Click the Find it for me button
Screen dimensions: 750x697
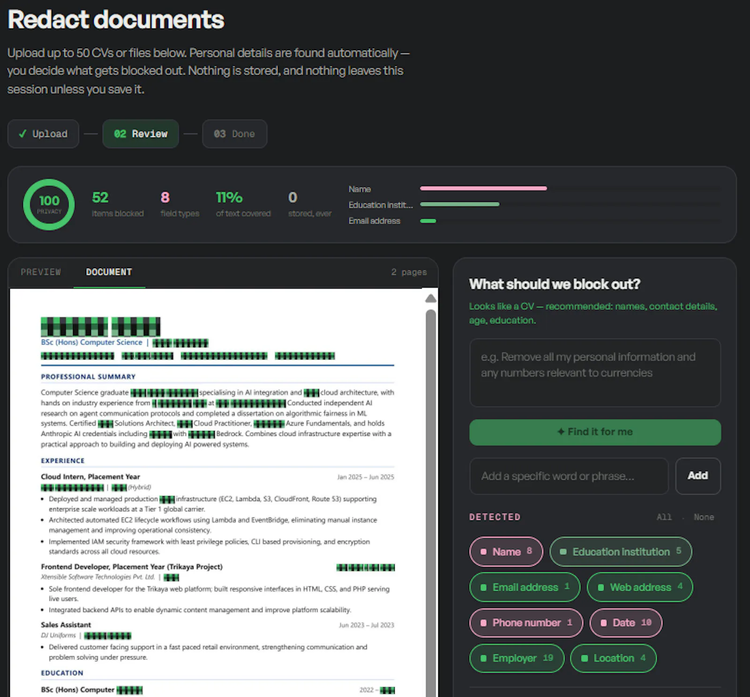595,432
